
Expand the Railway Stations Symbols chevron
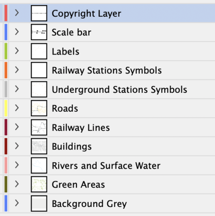[x=17, y=70]
